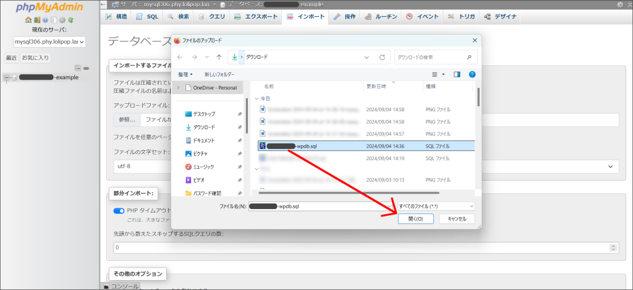Toggle the PHP タイムアウト switch

[x=119, y=211]
